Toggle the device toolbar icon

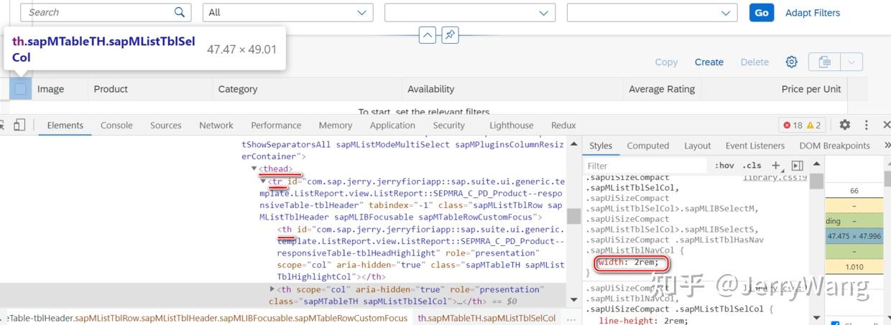[x=19, y=125]
